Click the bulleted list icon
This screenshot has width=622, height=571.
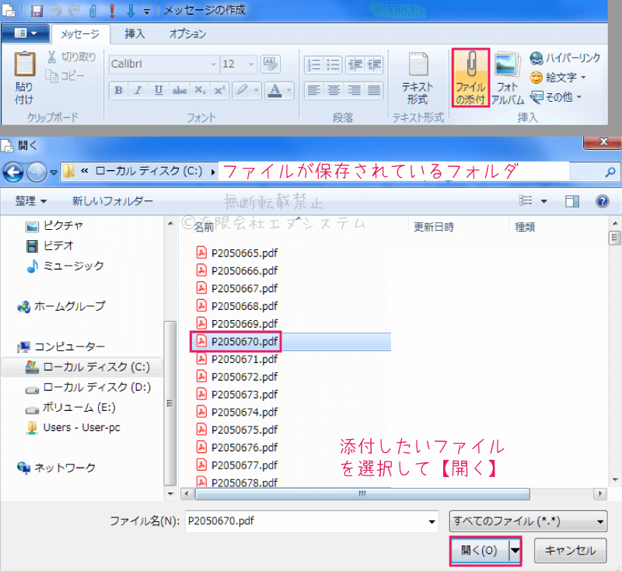[334, 64]
